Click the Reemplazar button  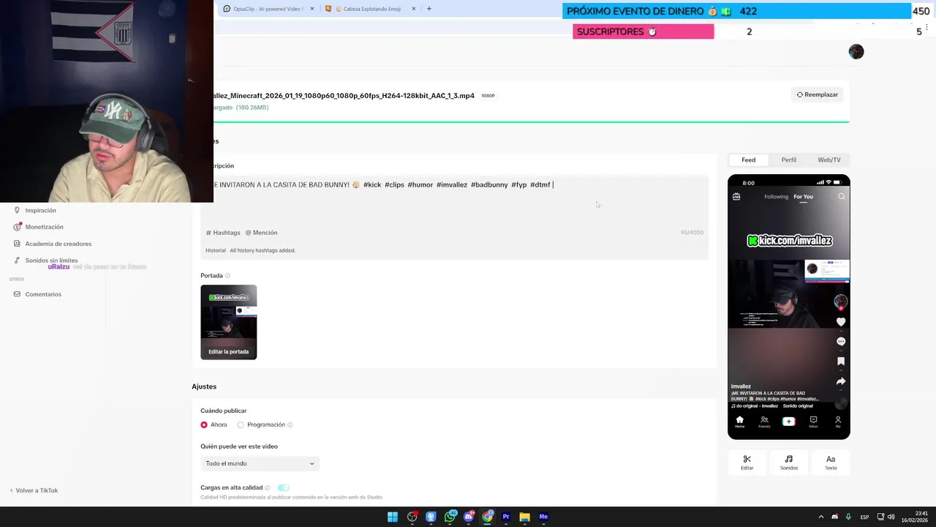coord(817,94)
